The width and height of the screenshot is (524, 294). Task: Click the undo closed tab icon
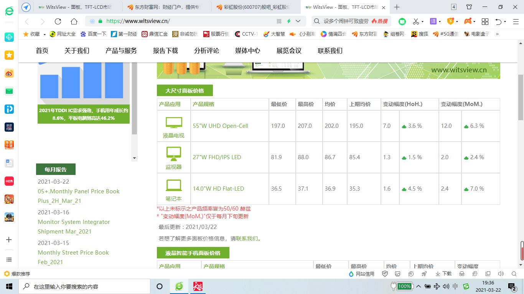(x=498, y=21)
